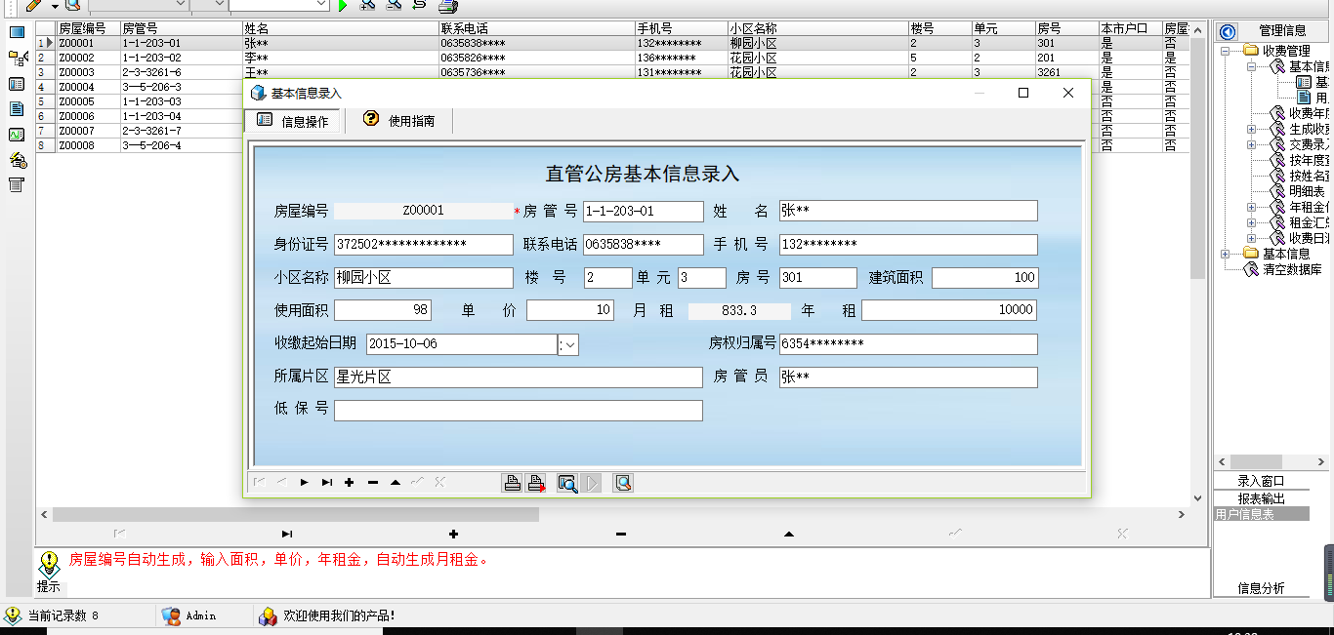Click the printer with red arrow icon

(x=535, y=483)
